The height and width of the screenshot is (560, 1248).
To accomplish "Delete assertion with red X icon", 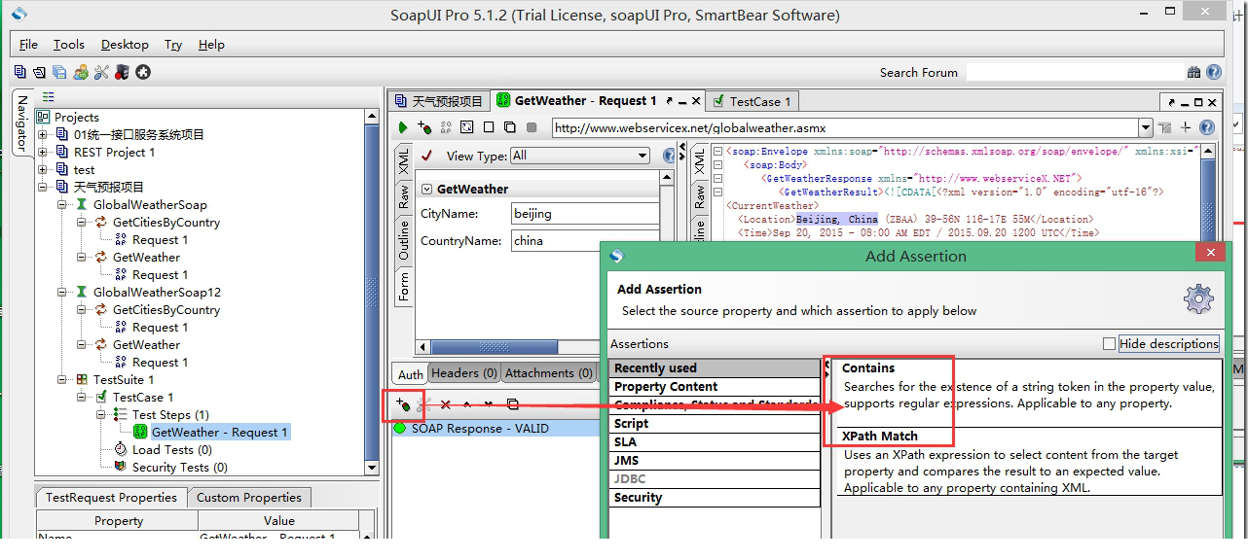I will 445,404.
